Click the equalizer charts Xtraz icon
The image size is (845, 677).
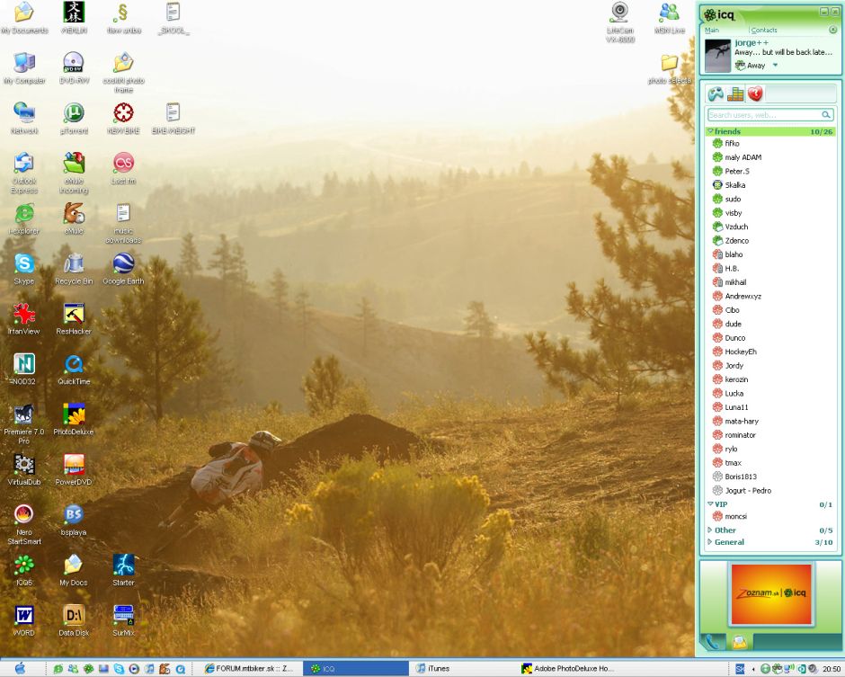pos(734,93)
